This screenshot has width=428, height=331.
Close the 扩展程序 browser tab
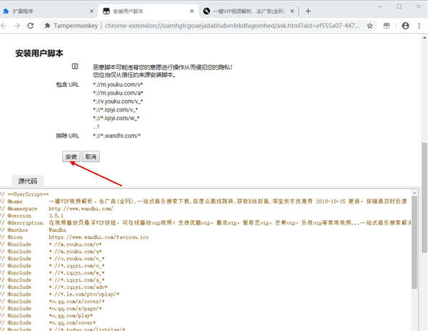tap(92, 11)
